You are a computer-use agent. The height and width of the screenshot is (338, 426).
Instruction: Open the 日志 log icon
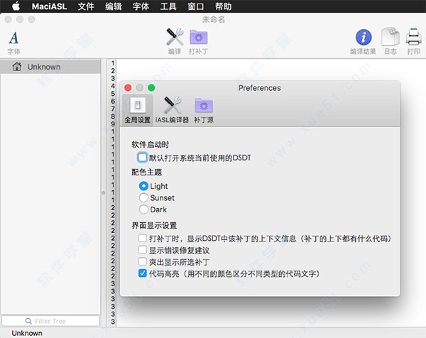pos(390,40)
